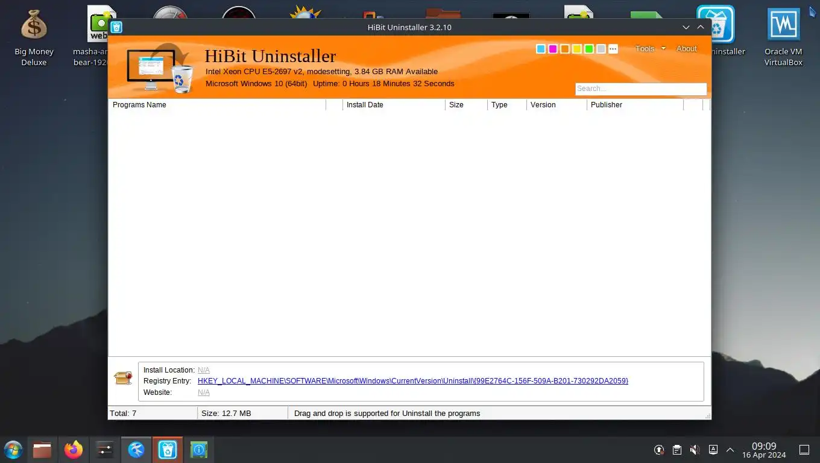Open the About menu item
The image size is (820, 463).
pos(686,49)
